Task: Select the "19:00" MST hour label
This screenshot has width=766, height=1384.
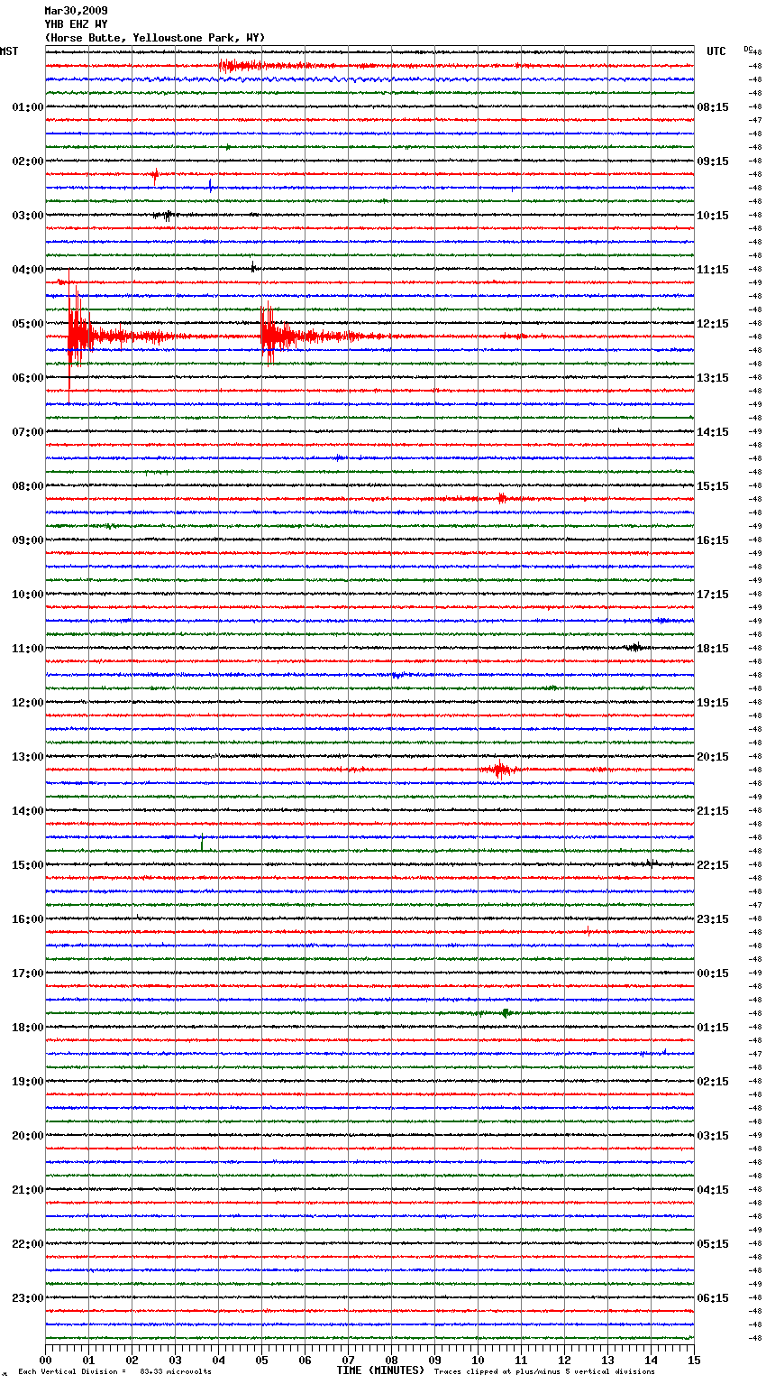Action: [x=28, y=1082]
